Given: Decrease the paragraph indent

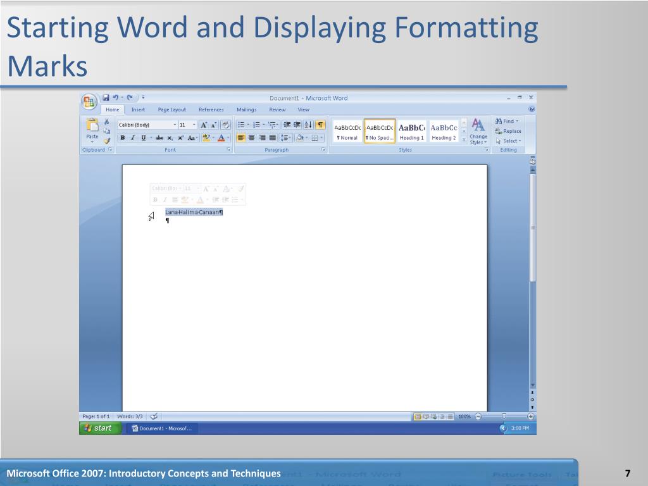Looking at the screenshot, I should (287, 125).
